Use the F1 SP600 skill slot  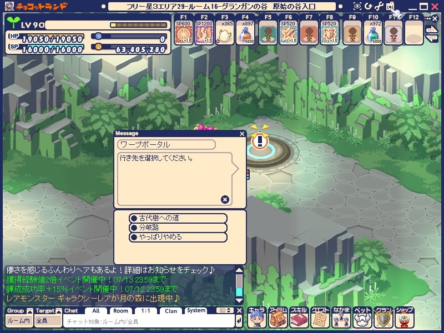click(x=183, y=32)
